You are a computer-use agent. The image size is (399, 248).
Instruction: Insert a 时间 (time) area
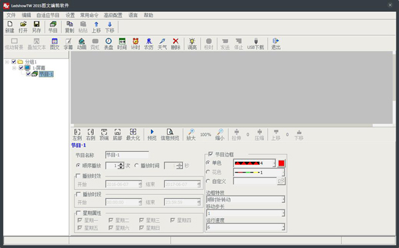click(122, 44)
